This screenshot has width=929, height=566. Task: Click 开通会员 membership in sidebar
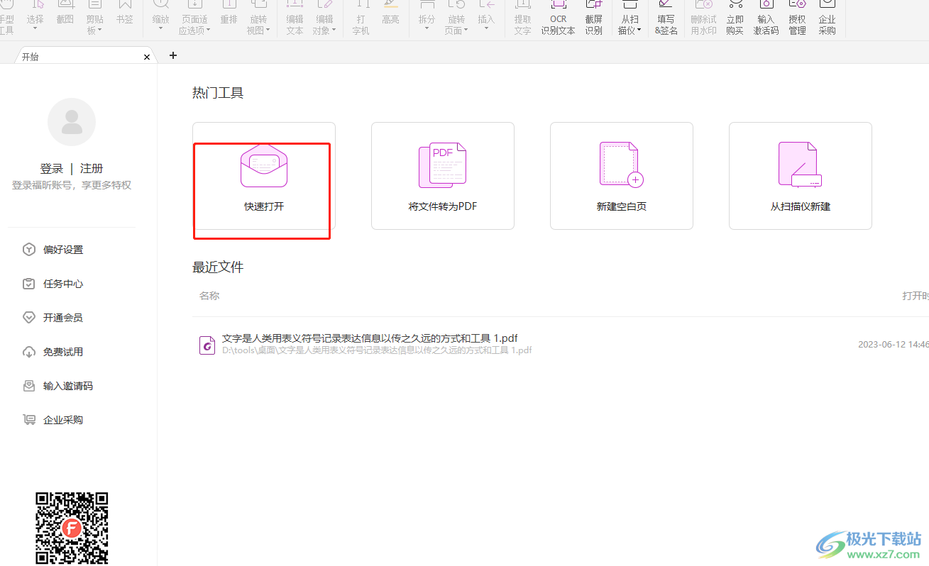coord(53,318)
